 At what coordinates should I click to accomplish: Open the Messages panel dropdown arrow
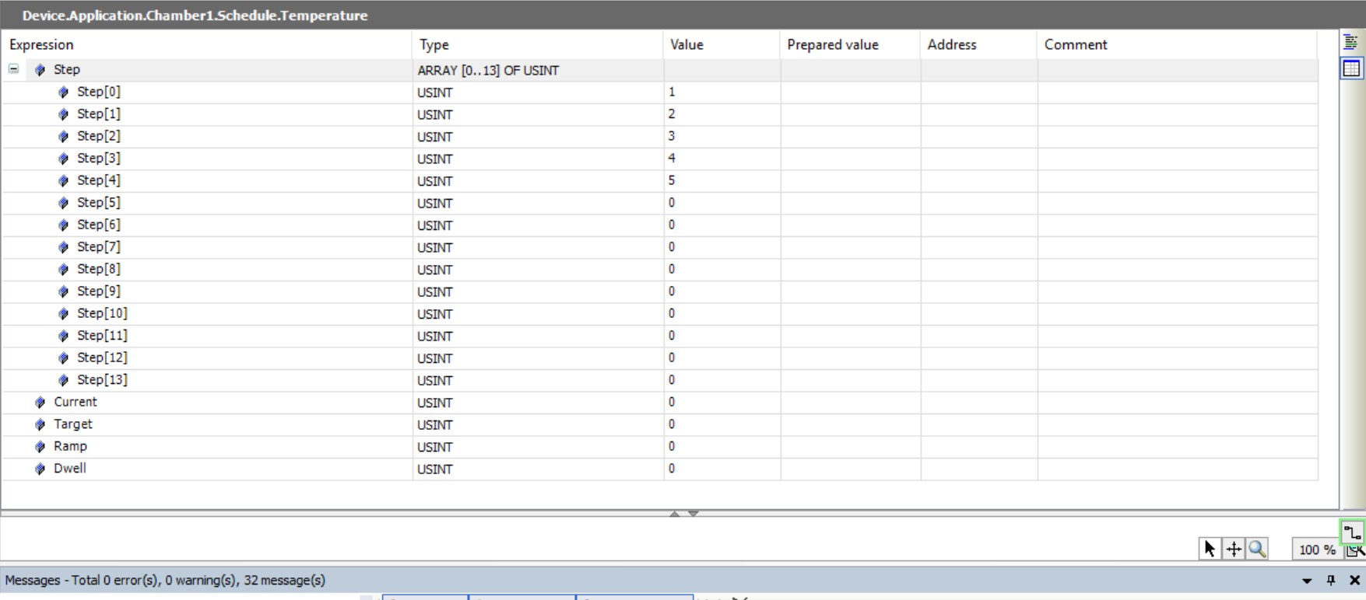1307,581
